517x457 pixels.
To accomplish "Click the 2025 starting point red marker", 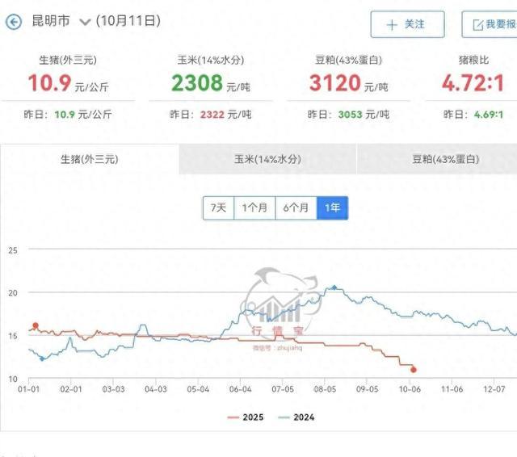I will pyautogui.click(x=36, y=325).
